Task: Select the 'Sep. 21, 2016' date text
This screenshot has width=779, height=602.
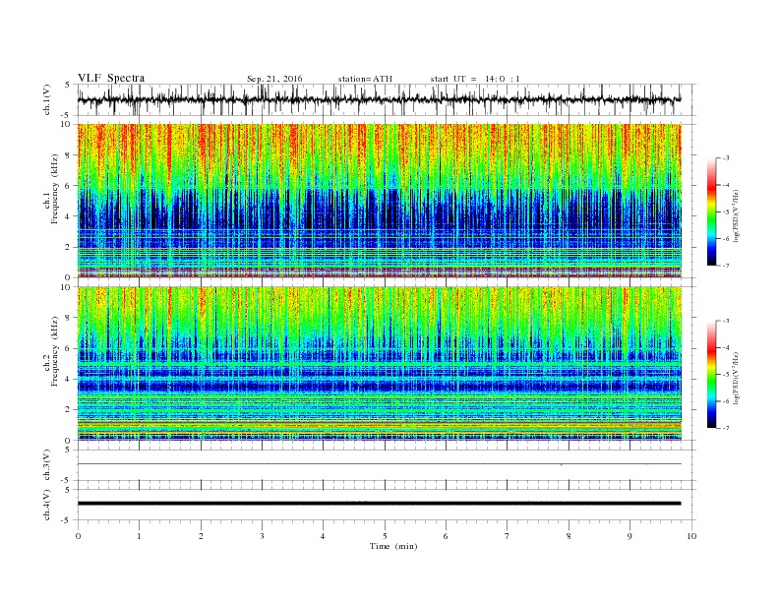Action: (x=274, y=79)
